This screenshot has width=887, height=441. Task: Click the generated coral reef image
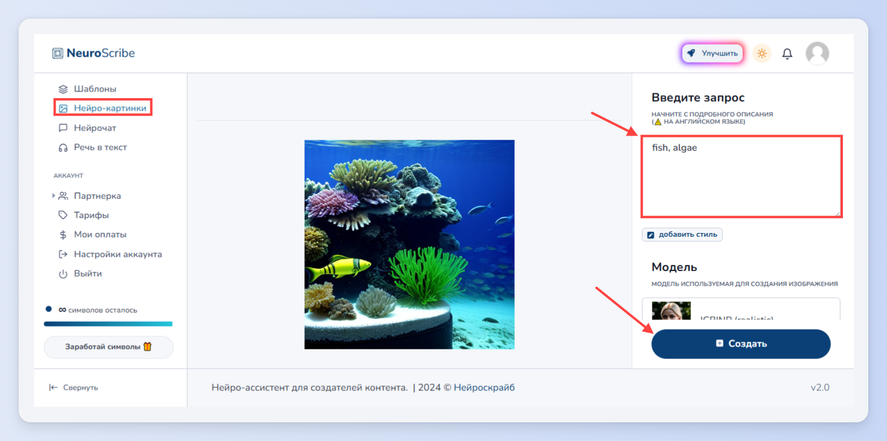click(409, 245)
